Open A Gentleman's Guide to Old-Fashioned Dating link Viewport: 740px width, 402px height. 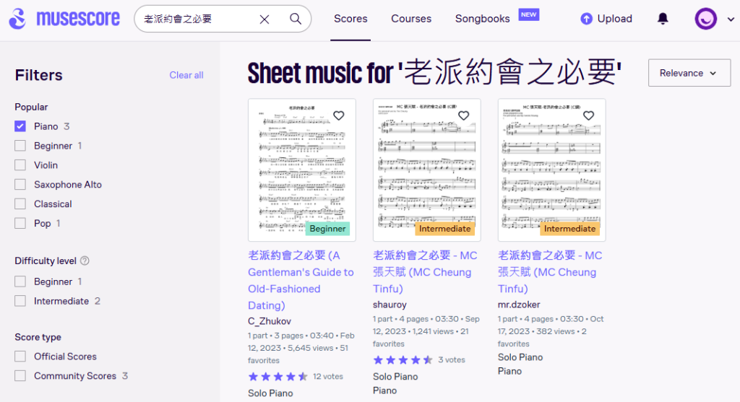(301, 281)
